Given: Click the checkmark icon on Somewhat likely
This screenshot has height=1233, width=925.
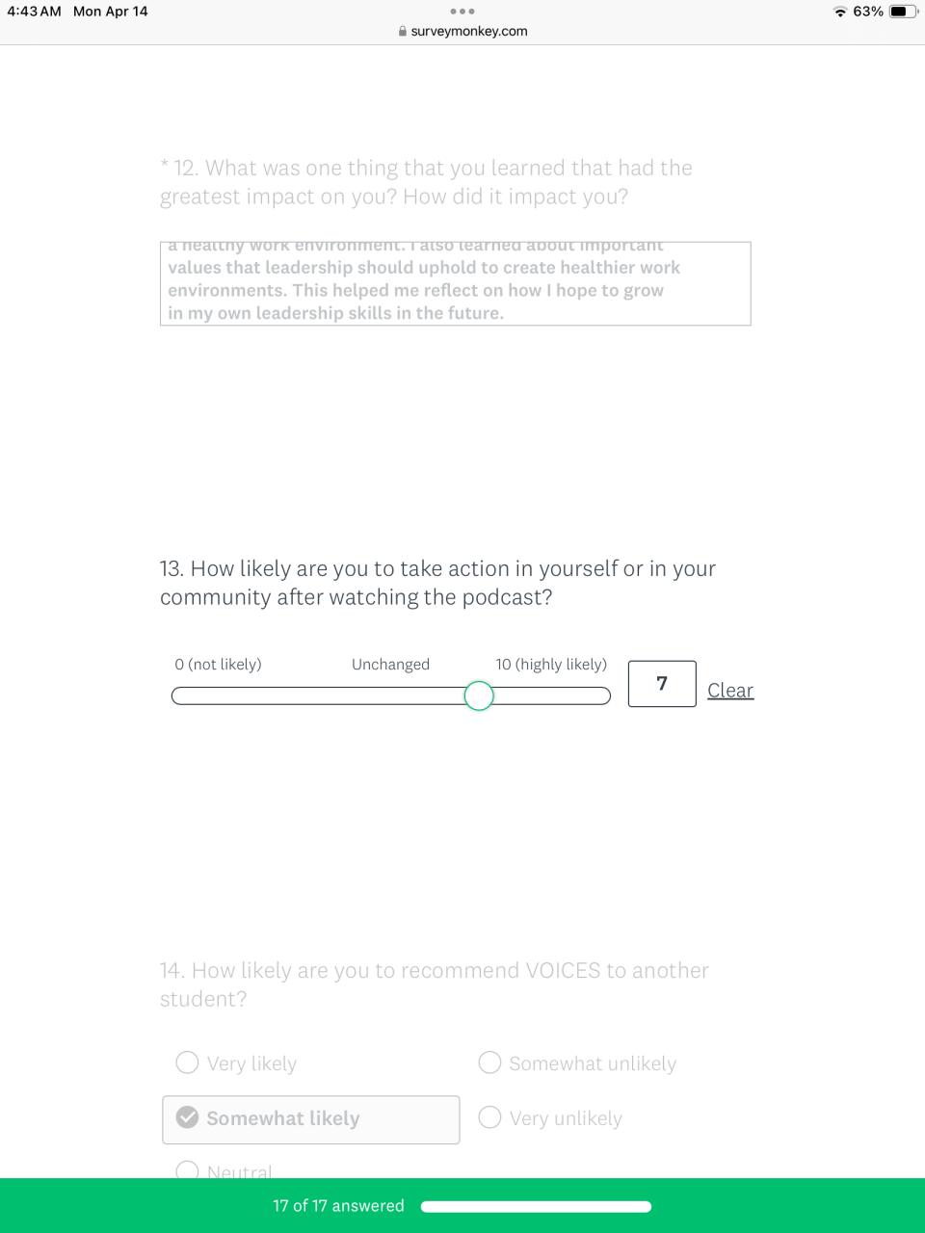Looking at the screenshot, I should [188, 1117].
